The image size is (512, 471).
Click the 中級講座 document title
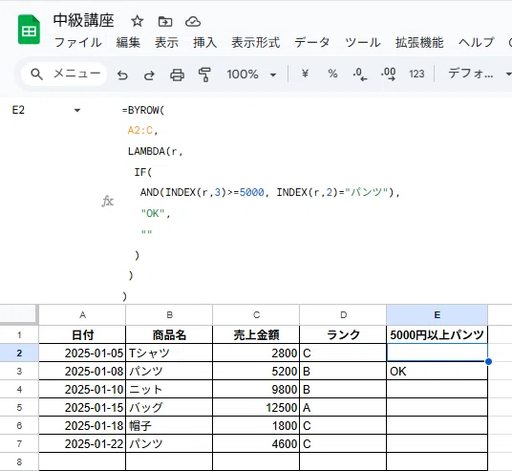tap(84, 21)
